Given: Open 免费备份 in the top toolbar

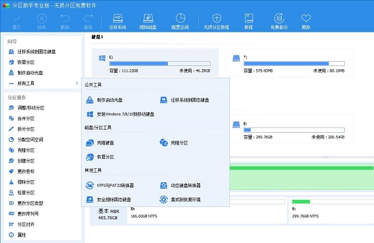Looking at the screenshot, I should click(279, 22).
